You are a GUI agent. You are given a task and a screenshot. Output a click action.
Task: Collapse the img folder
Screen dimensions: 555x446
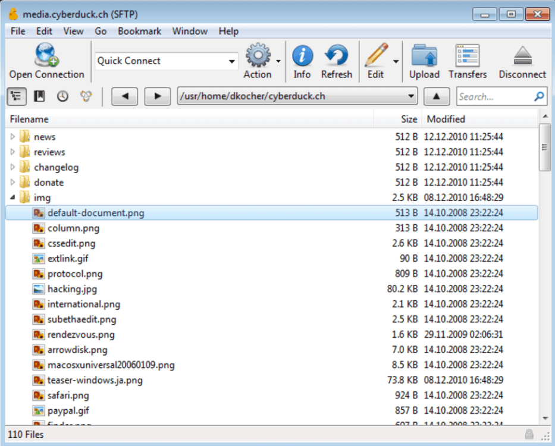pyautogui.click(x=13, y=197)
